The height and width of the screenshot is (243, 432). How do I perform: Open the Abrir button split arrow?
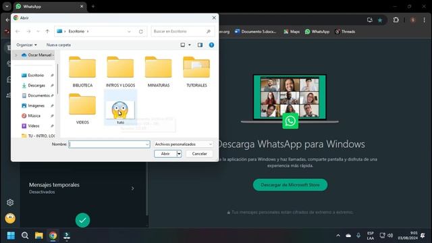point(179,154)
